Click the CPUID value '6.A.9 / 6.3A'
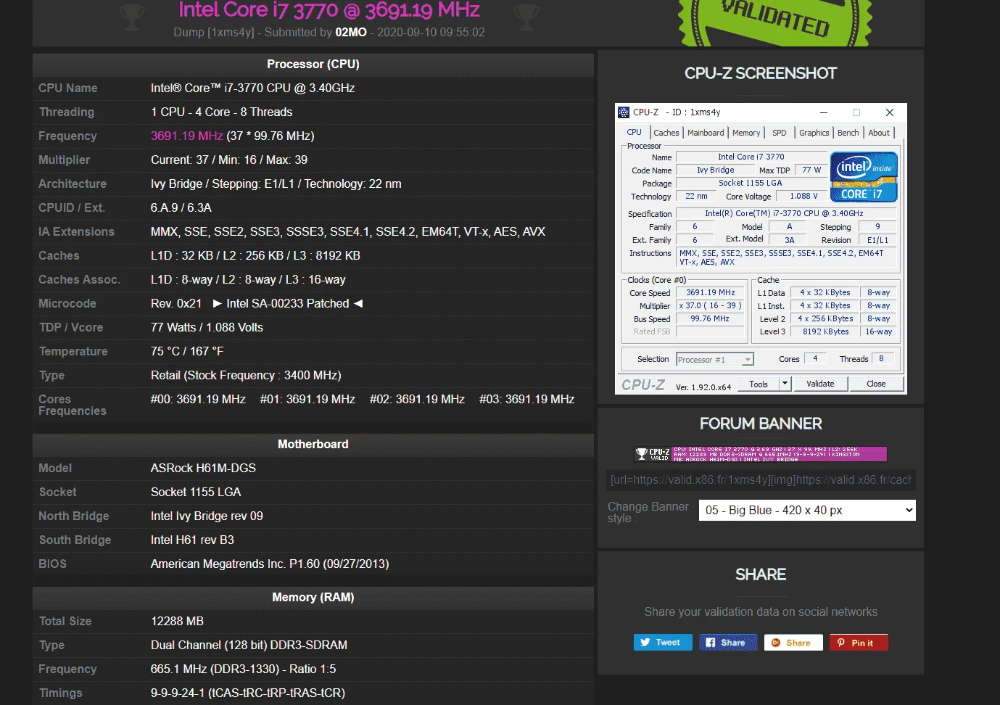This screenshot has width=1000, height=705. (181, 207)
